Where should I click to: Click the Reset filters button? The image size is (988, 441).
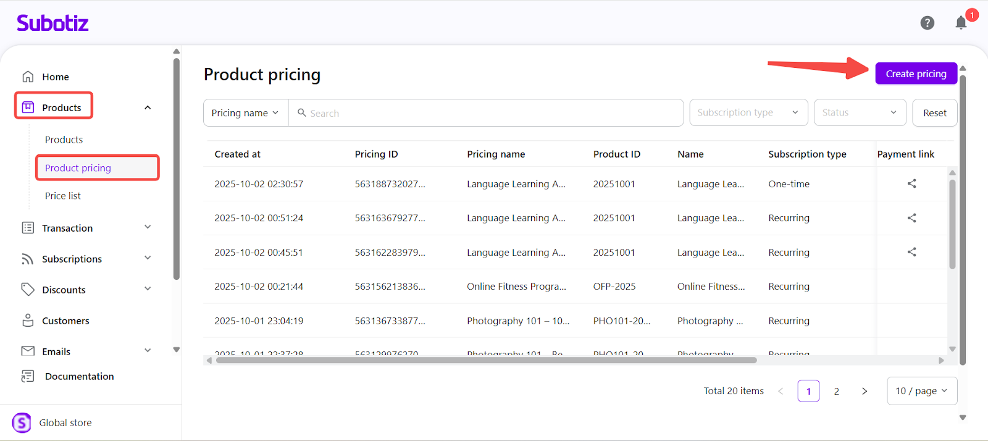(934, 113)
